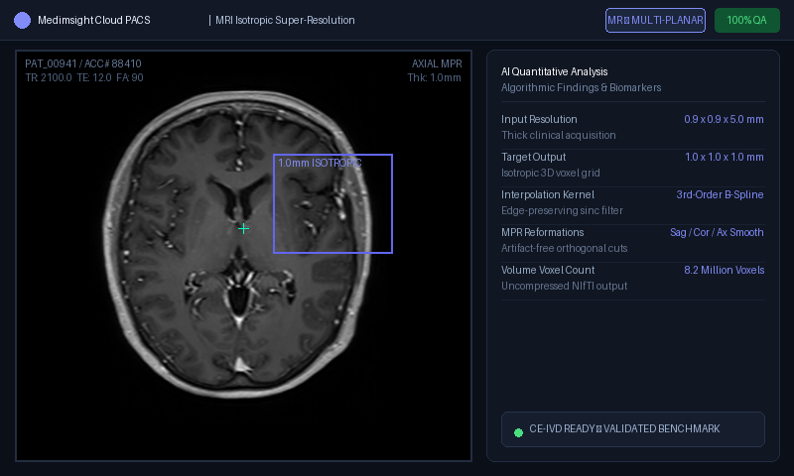Open the MRI Isotropic Super-Resolution title
The width and height of the screenshot is (794, 476).
click(x=285, y=20)
